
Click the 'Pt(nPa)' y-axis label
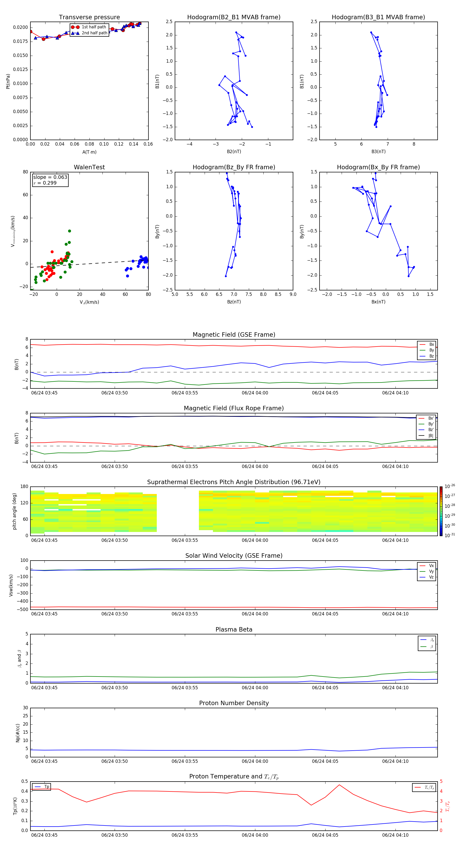(8, 81)
